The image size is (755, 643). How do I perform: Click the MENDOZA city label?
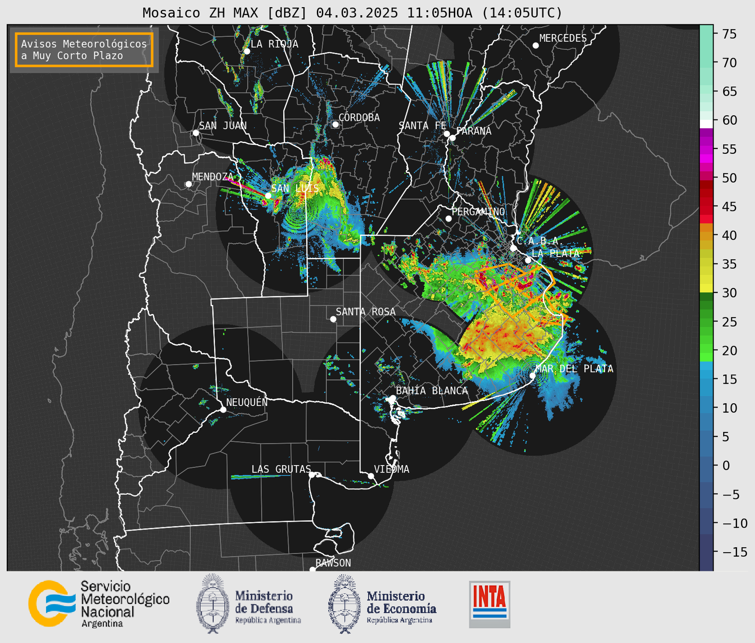213,177
